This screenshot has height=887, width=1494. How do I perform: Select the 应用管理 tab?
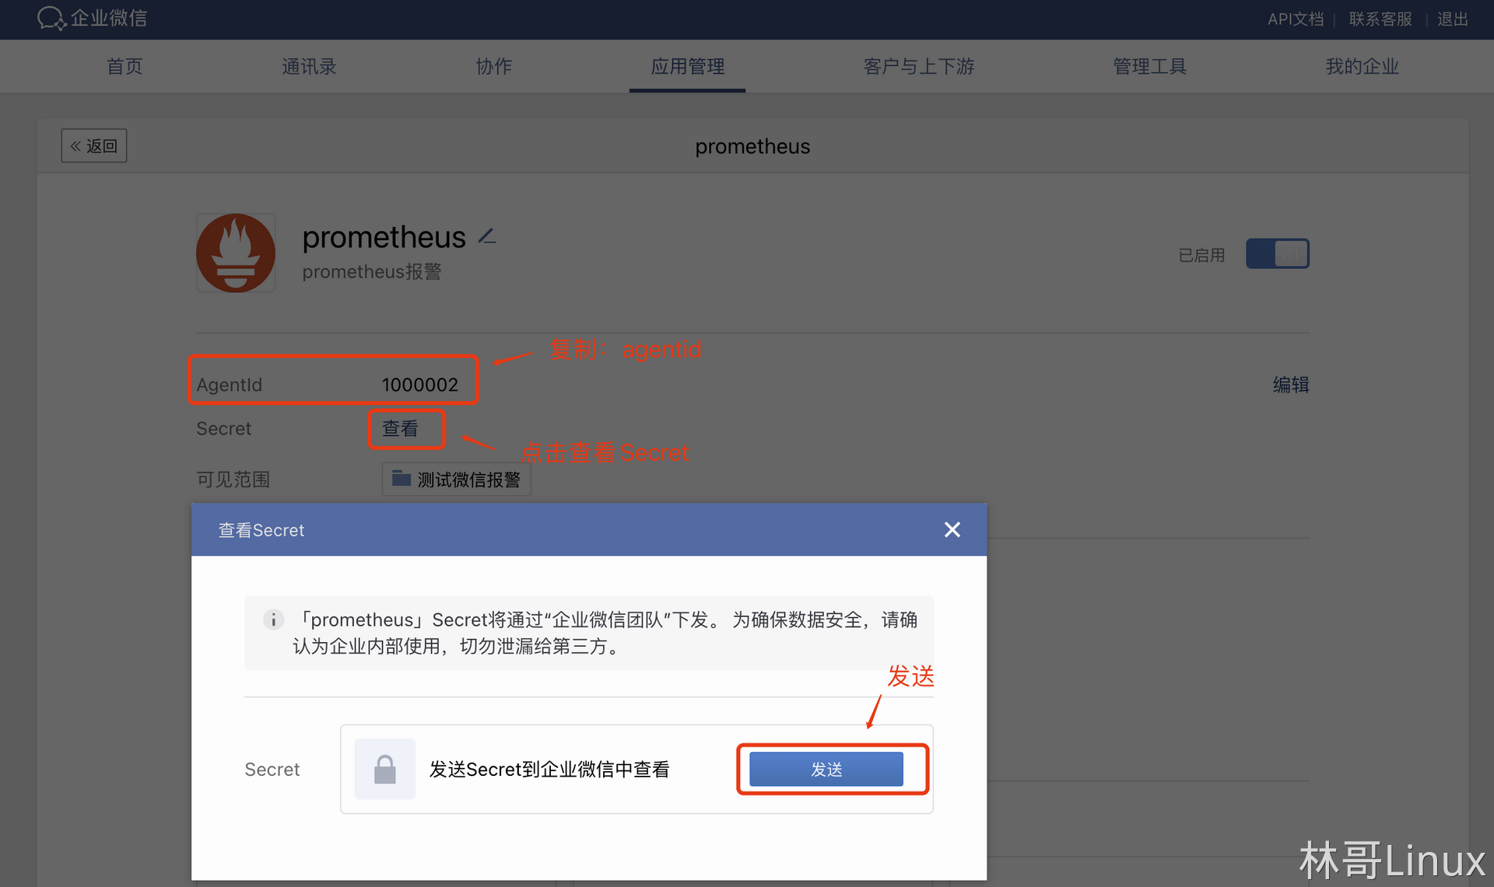click(x=687, y=67)
